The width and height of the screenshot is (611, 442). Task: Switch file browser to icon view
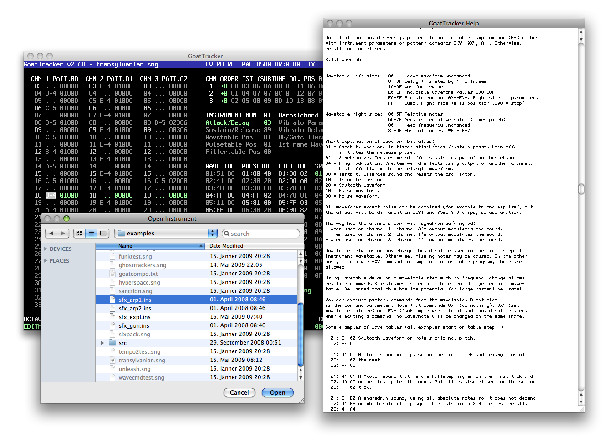tap(79, 234)
